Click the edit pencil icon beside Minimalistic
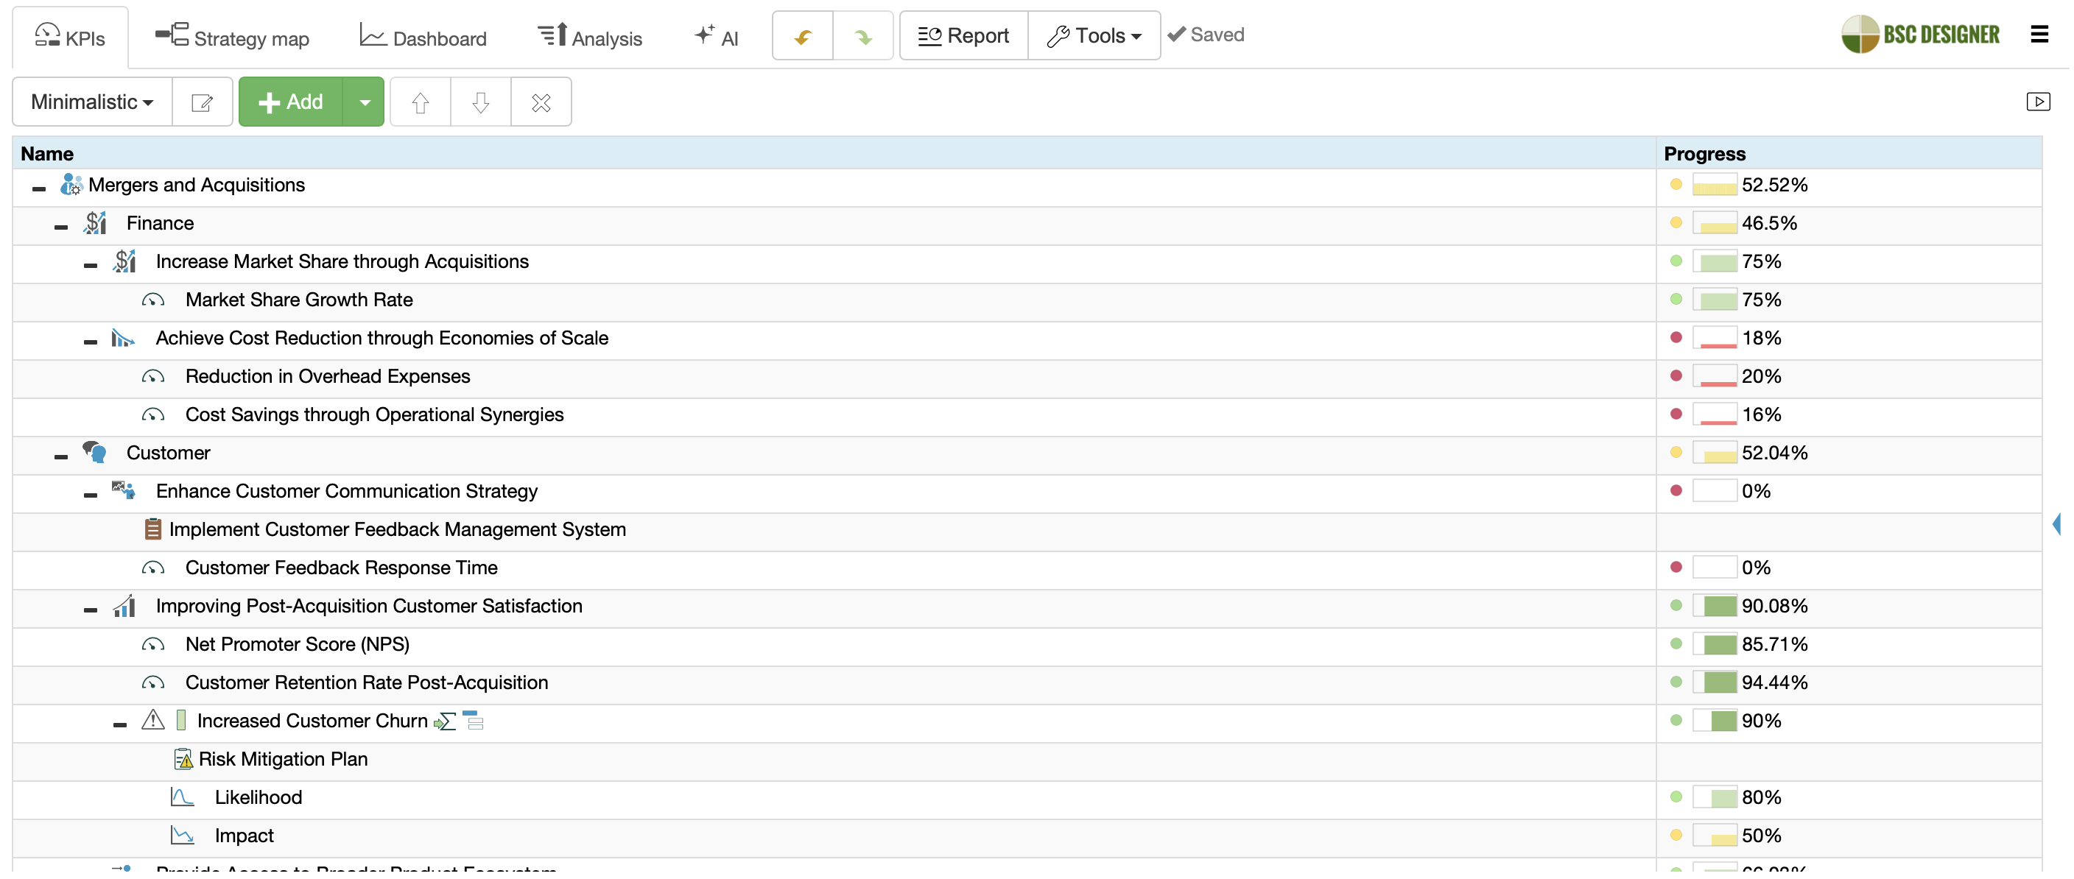 point(201,102)
